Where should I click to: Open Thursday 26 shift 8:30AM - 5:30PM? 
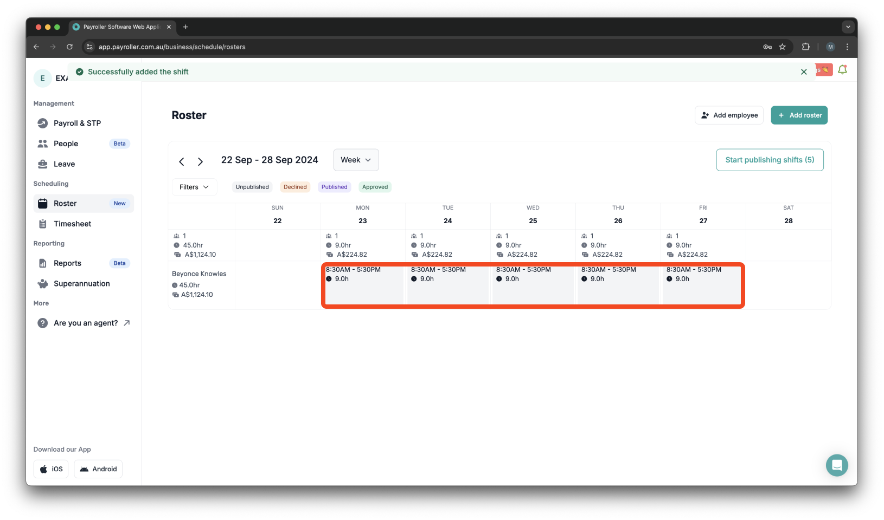618,285
